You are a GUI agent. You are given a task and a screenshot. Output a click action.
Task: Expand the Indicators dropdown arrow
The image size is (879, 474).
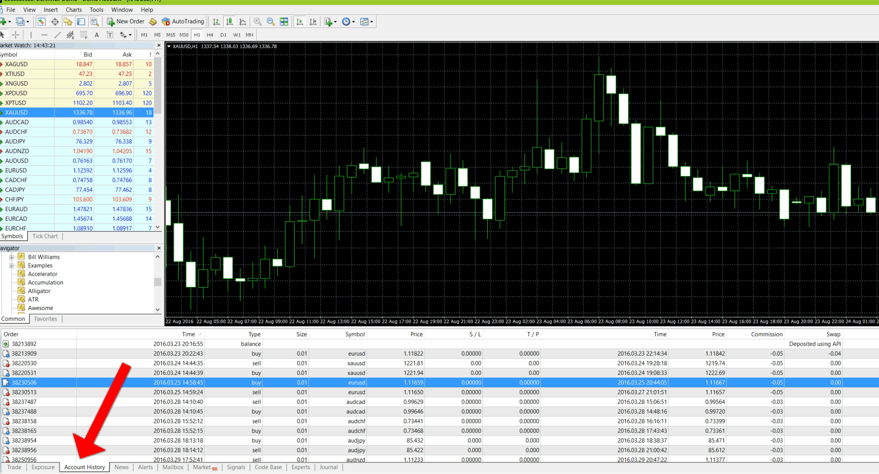[336, 22]
